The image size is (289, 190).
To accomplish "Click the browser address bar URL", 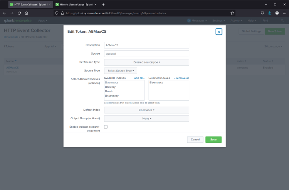I will [116, 13].
